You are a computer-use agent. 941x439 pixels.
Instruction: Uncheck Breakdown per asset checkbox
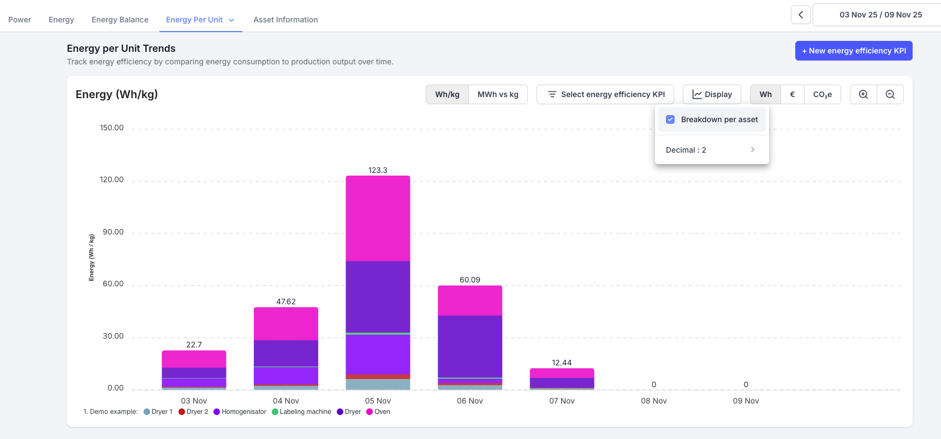pyautogui.click(x=670, y=119)
